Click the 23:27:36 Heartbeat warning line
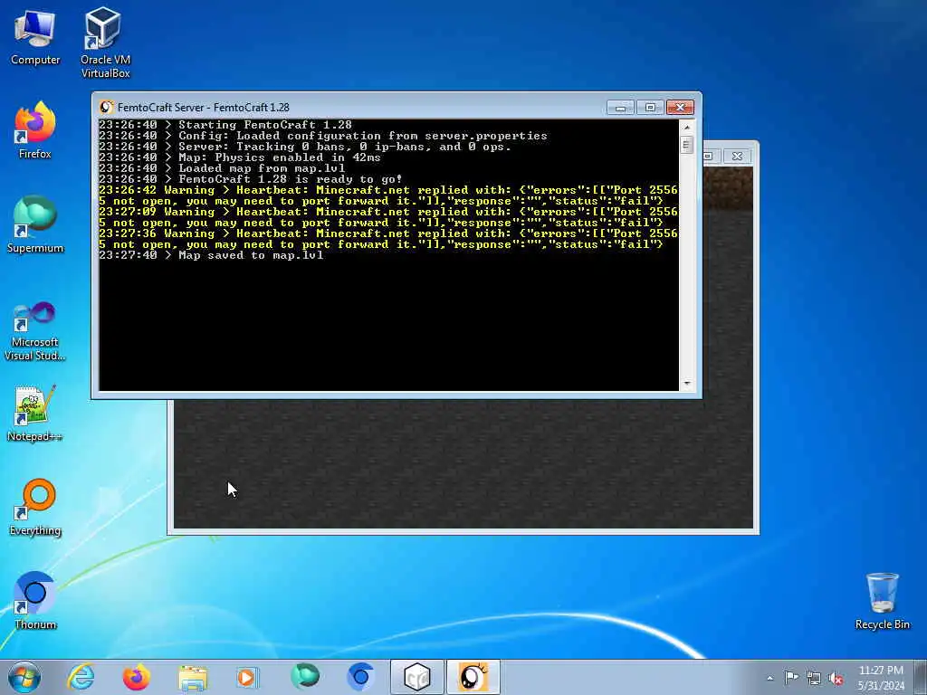Image resolution: width=927 pixels, height=695 pixels. [387, 239]
